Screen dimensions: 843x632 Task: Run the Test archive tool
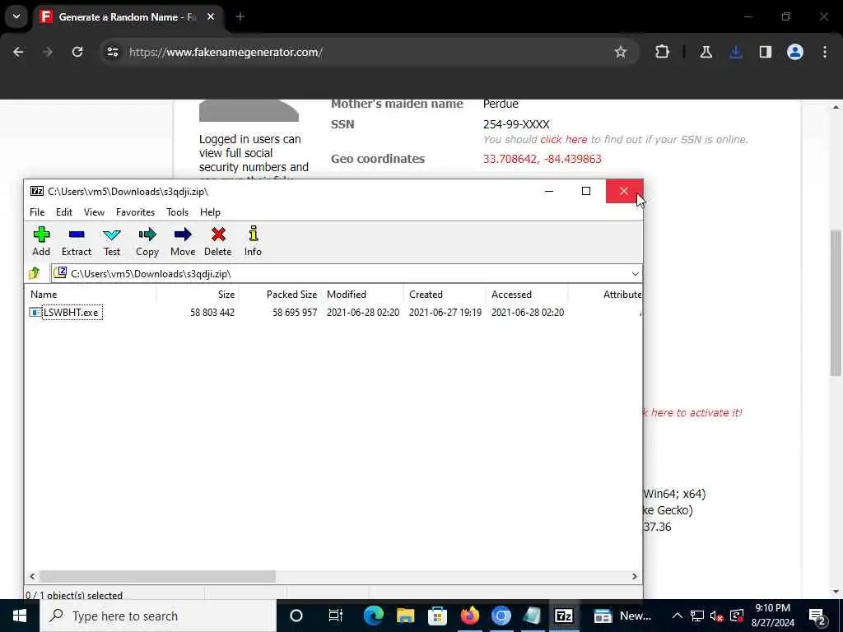(112, 241)
